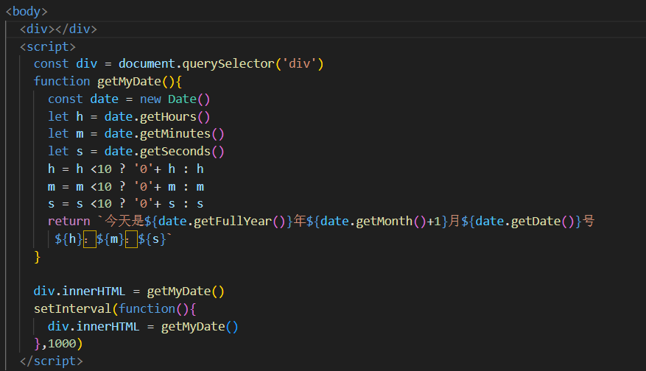Click the line 'h = h <10 ? ...'
This screenshot has height=371, width=646.
point(126,169)
